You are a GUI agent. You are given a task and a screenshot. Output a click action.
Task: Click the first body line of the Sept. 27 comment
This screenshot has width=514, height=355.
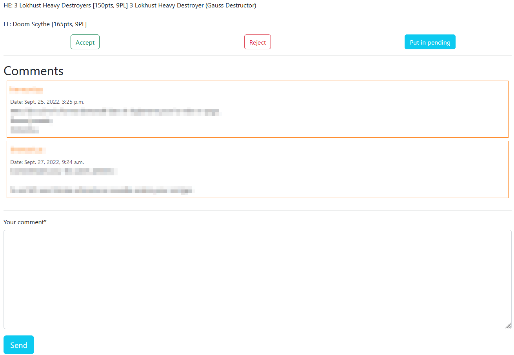63,171
